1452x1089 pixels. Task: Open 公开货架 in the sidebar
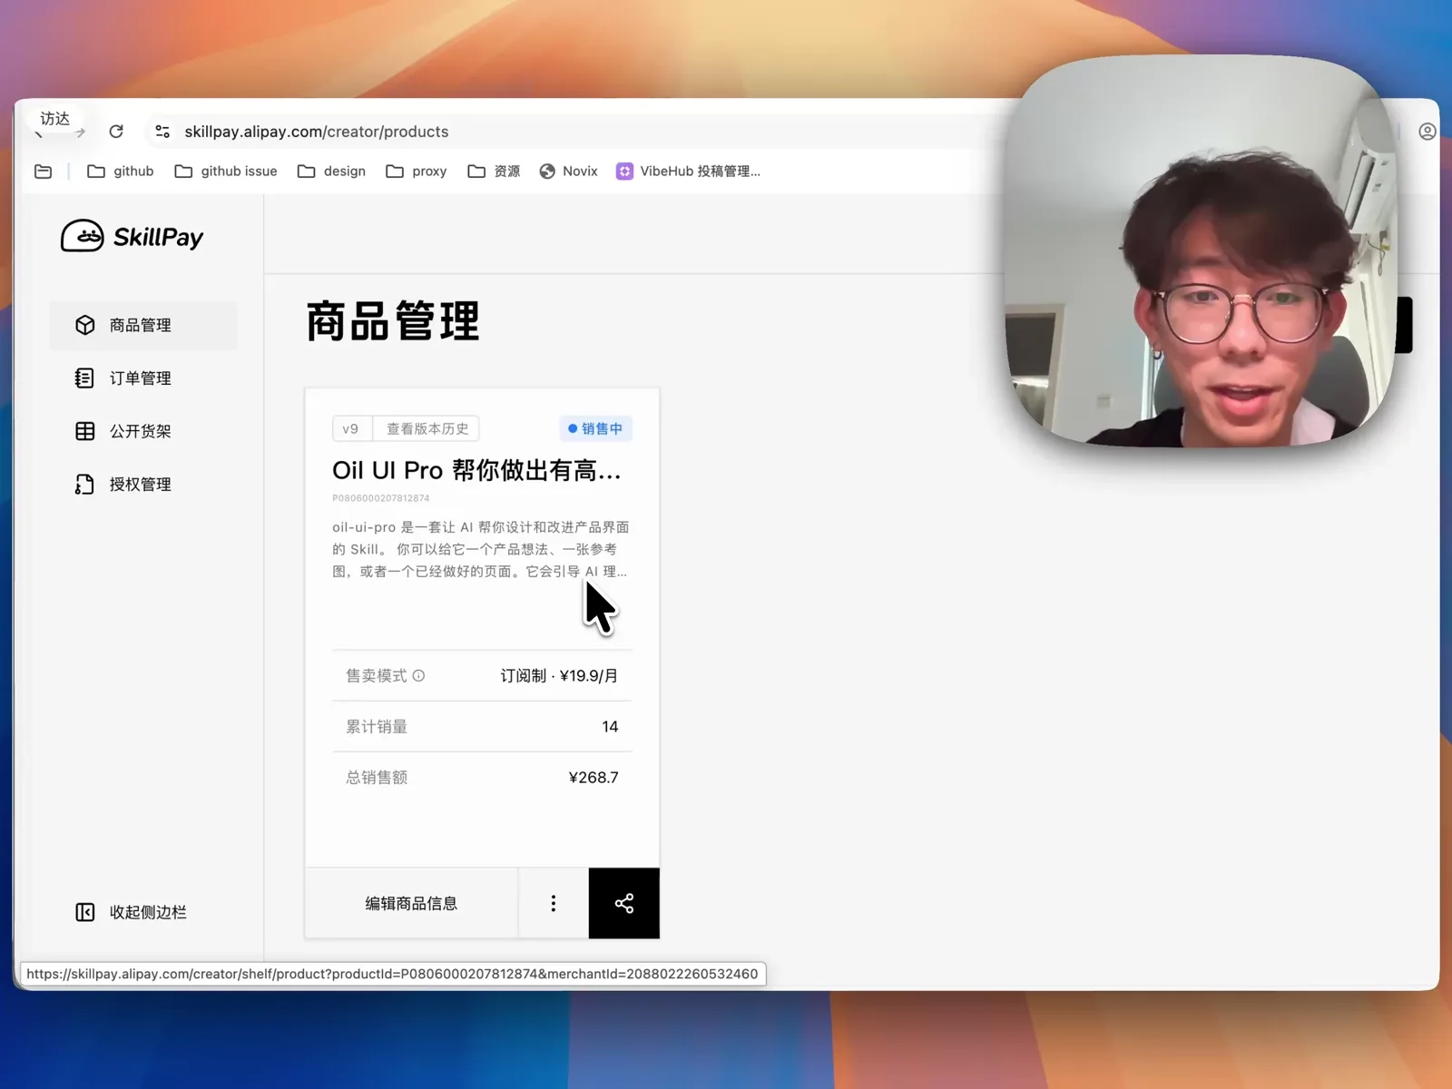point(143,431)
